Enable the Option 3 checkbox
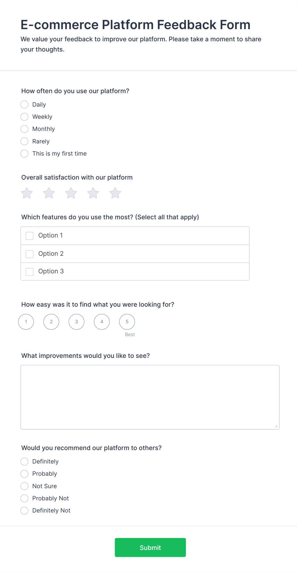297x573 pixels. coord(30,272)
